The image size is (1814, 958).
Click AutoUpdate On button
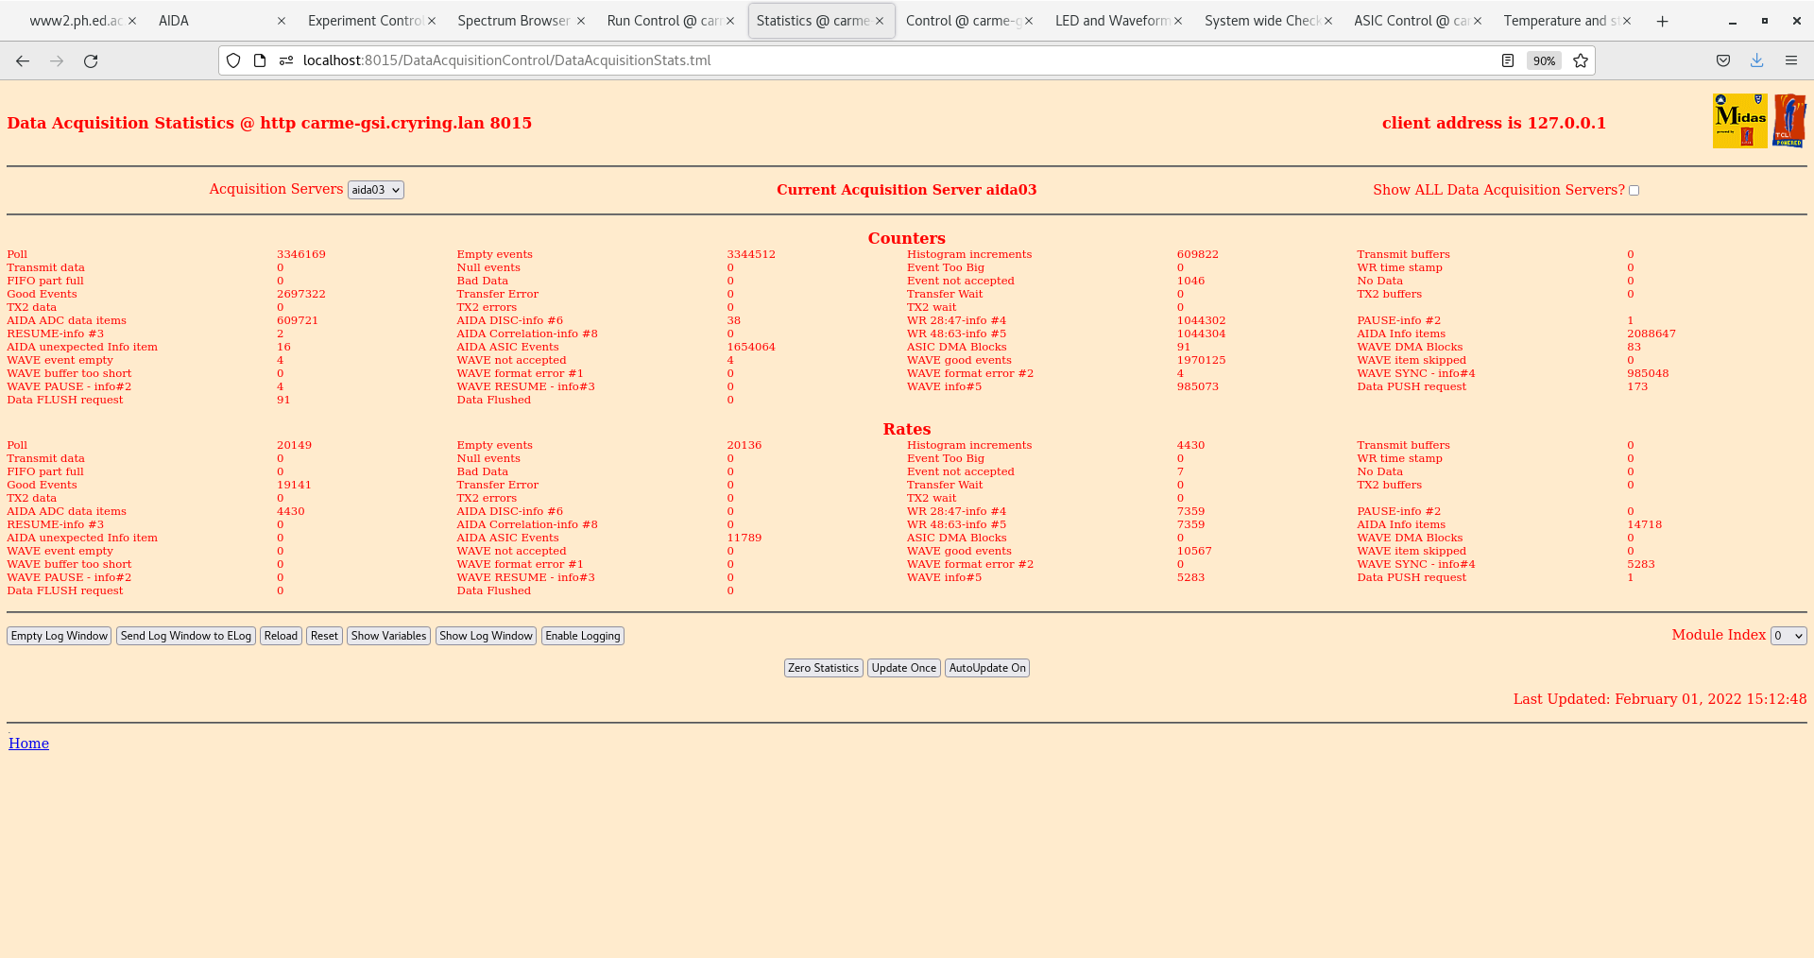987,668
